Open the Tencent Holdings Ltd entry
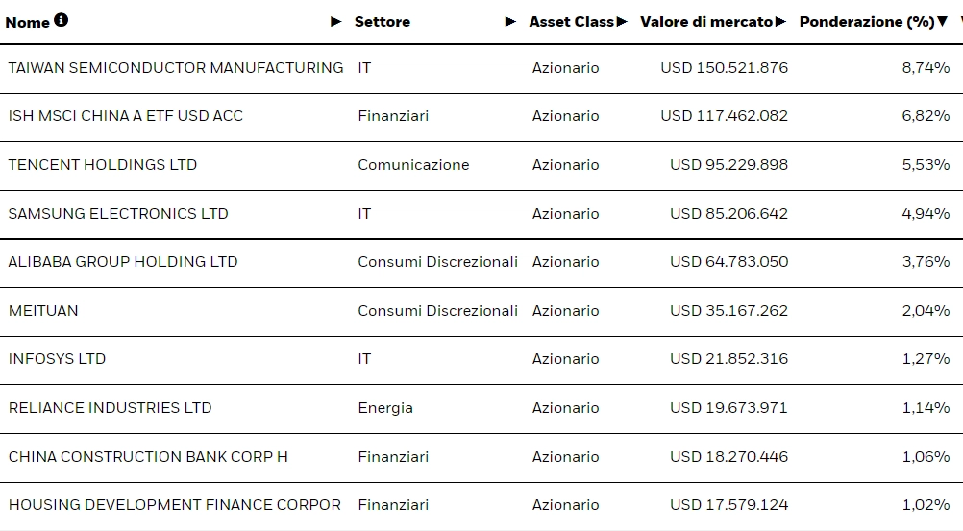 pyautogui.click(x=102, y=165)
